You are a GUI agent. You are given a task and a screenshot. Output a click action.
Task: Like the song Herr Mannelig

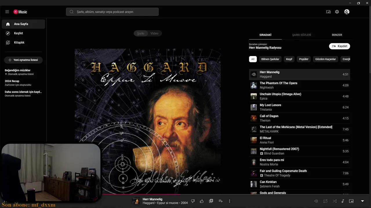click(x=202, y=201)
